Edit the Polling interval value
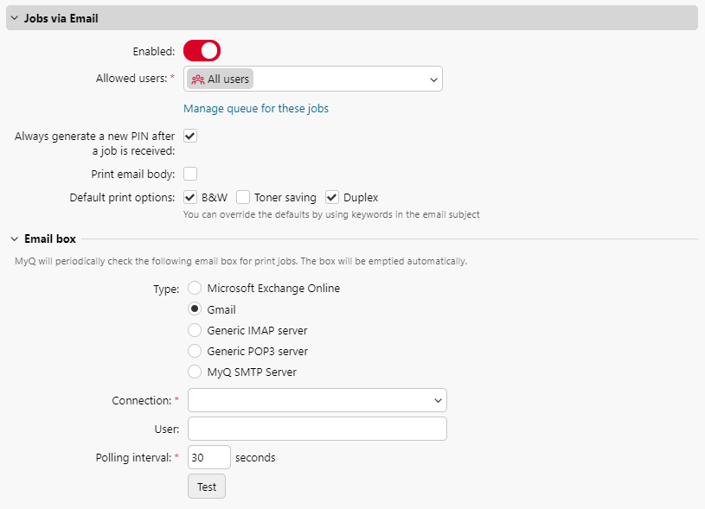The height and width of the screenshot is (509, 705). tap(208, 457)
